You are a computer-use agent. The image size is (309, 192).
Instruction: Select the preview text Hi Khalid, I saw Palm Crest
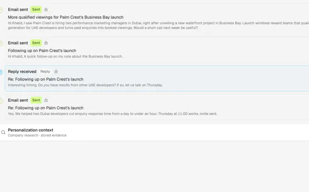[158, 26]
